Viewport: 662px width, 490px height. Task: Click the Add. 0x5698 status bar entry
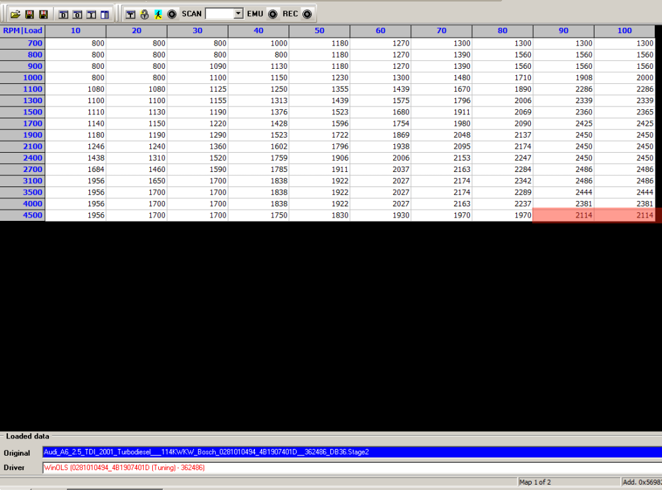pos(641,482)
